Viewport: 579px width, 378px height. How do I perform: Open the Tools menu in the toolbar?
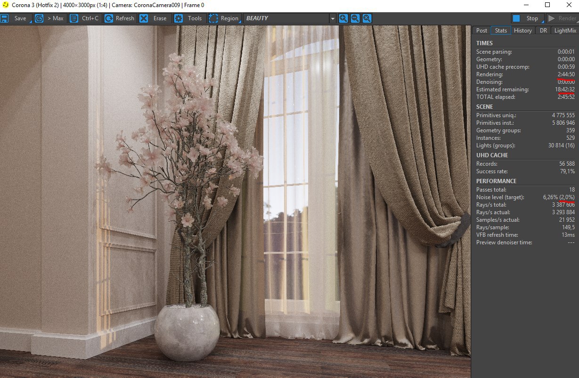click(189, 18)
